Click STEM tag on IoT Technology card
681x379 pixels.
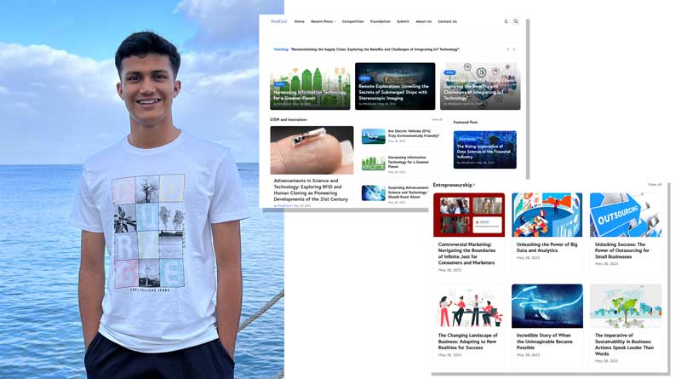pos(449,72)
